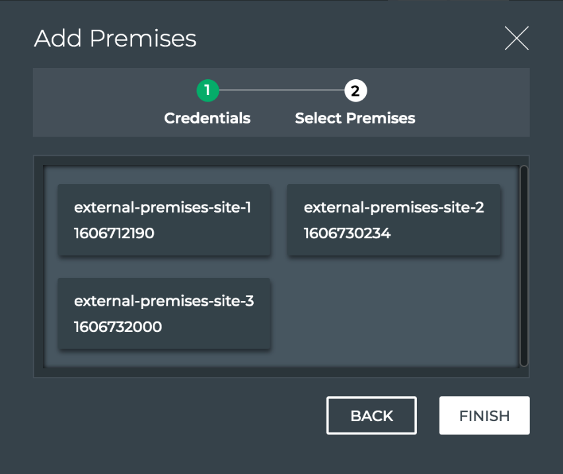
Task: Click the external-premises-site-3 name text
Action: (x=164, y=301)
